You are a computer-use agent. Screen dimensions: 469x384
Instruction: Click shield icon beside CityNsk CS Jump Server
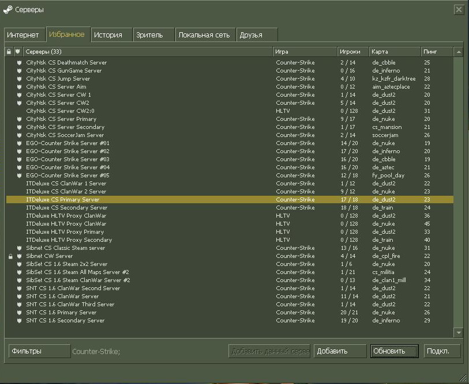coord(20,79)
